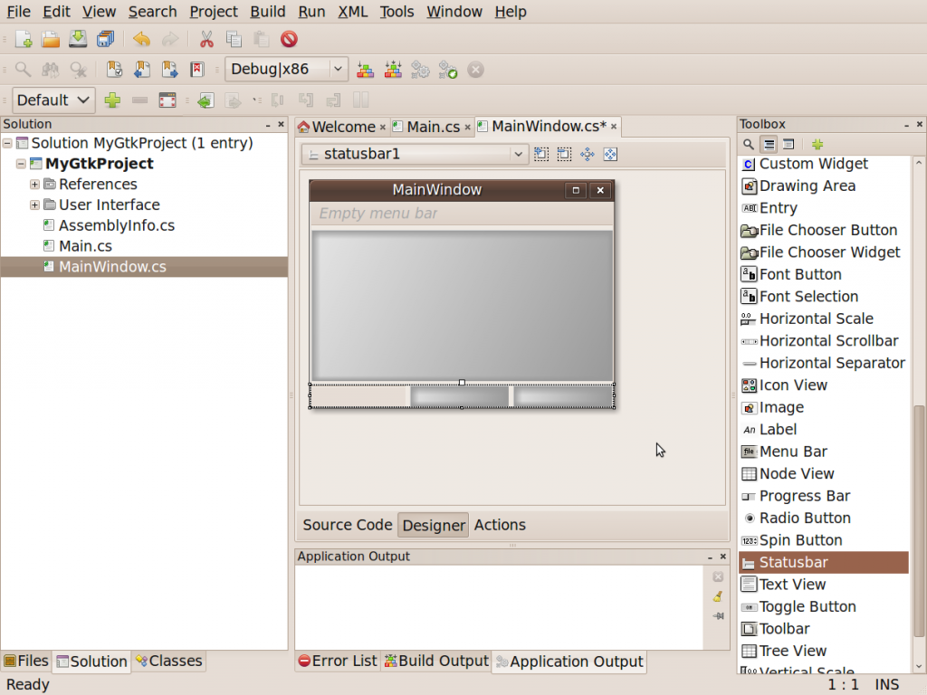Click the Empty menu bar placeholder

click(378, 214)
